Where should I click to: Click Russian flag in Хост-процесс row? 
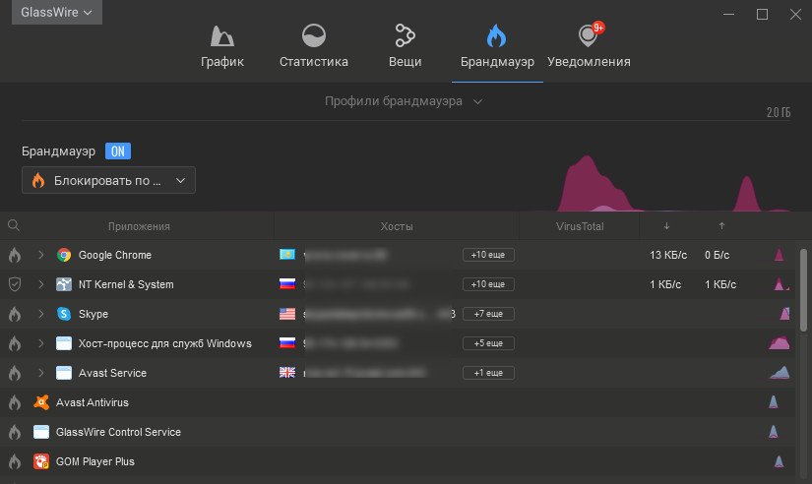click(x=287, y=342)
